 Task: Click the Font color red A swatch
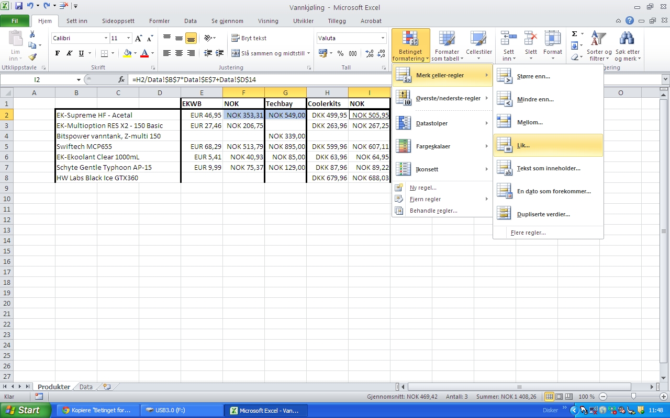(x=145, y=53)
